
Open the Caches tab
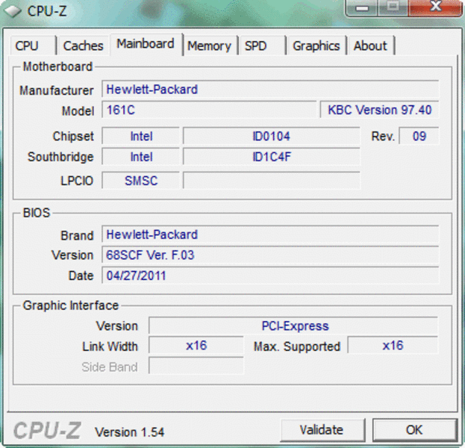click(83, 46)
